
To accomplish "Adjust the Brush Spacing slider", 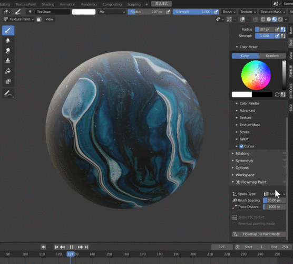I will coord(275,200).
